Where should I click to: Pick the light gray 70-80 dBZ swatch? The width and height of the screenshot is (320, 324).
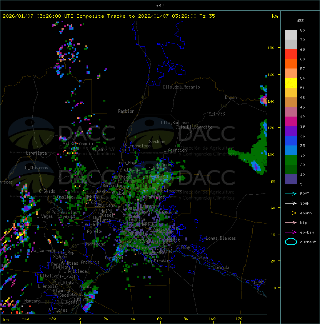click(x=291, y=35)
